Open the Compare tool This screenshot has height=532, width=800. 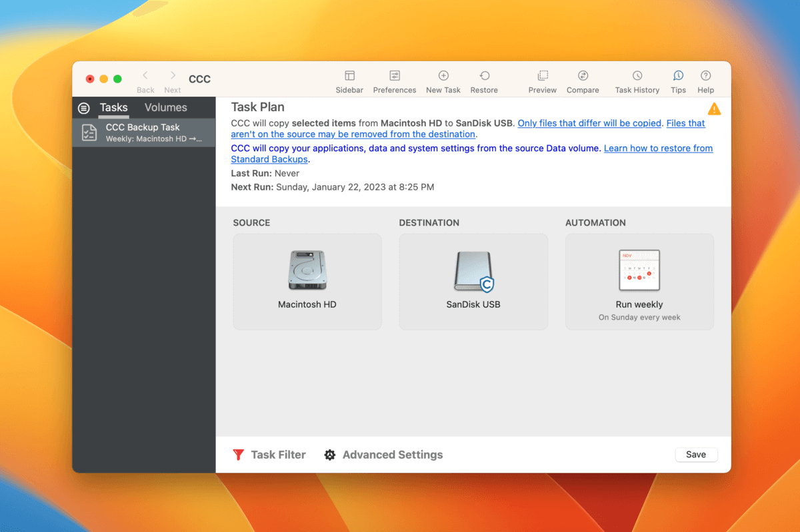[583, 76]
